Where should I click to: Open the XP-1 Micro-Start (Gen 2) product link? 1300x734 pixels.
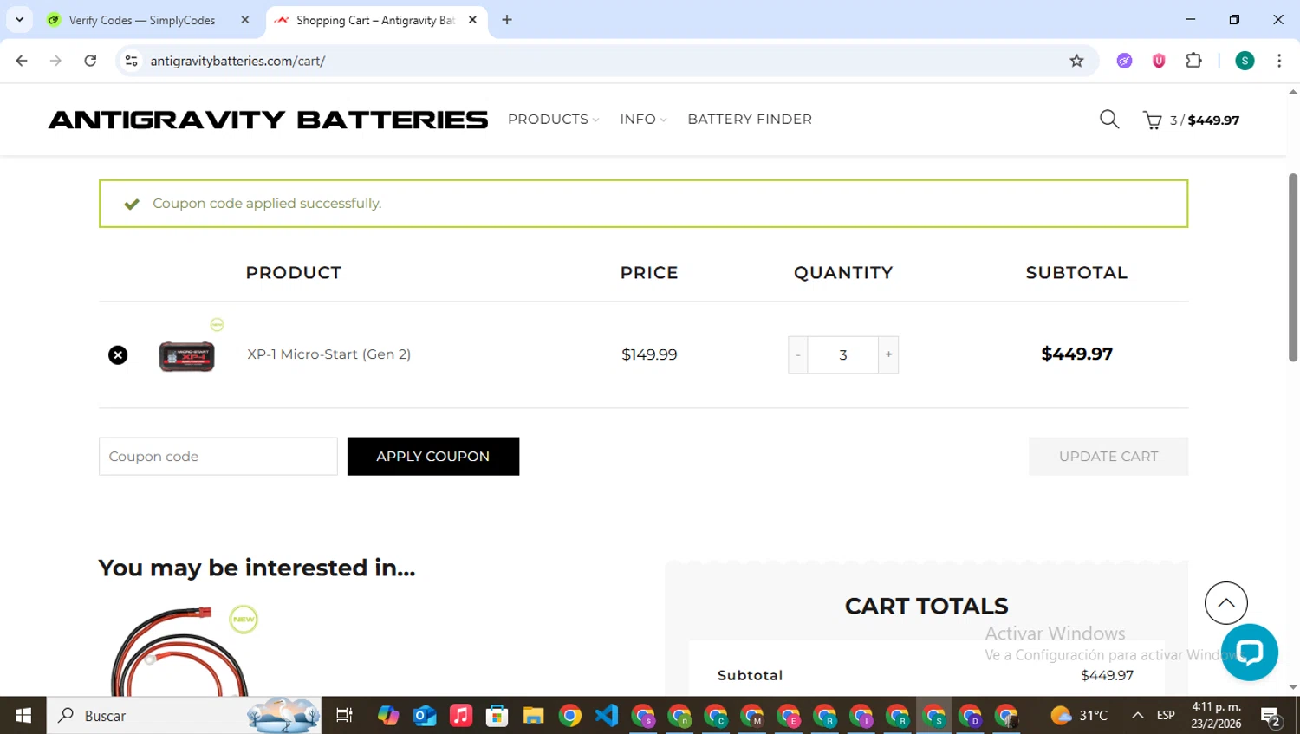329,354
